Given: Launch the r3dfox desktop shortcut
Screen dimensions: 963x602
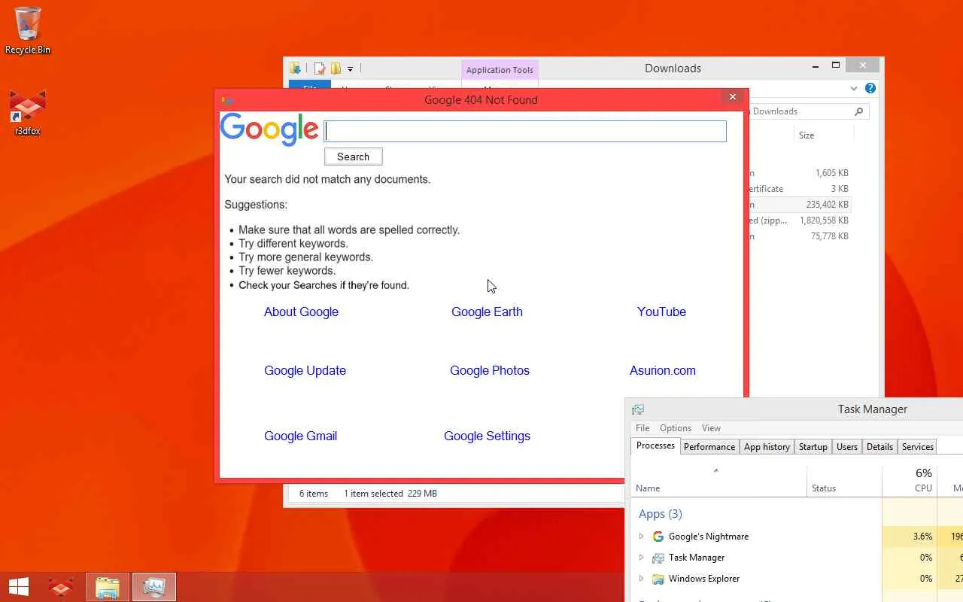Looking at the screenshot, I should 28,113.
